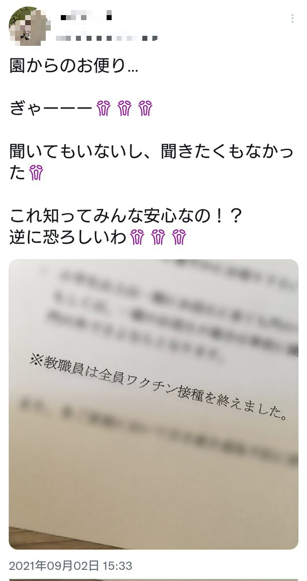Click middle crying emoji after ぎゃーーー
Screen dimensions: 307x581
pos(124,108)
